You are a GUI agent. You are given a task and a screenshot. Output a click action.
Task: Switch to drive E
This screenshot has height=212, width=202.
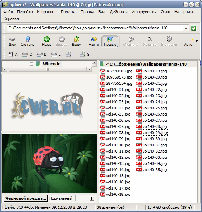click(56, 54)
